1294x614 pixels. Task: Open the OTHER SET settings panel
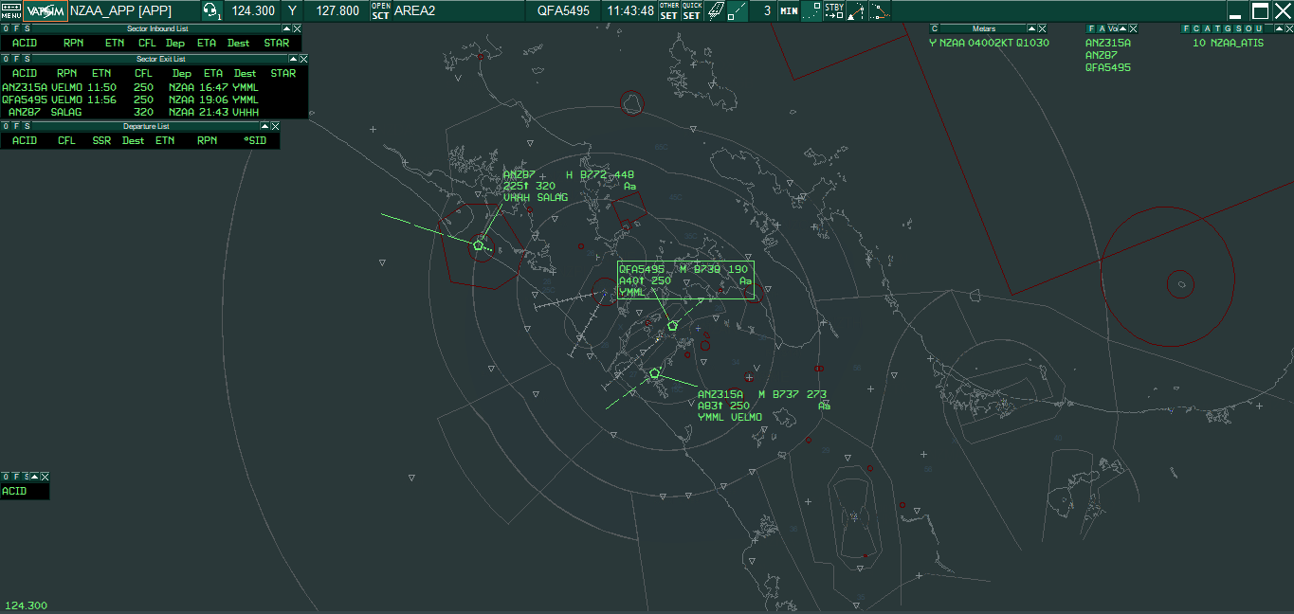pos(670,10)
